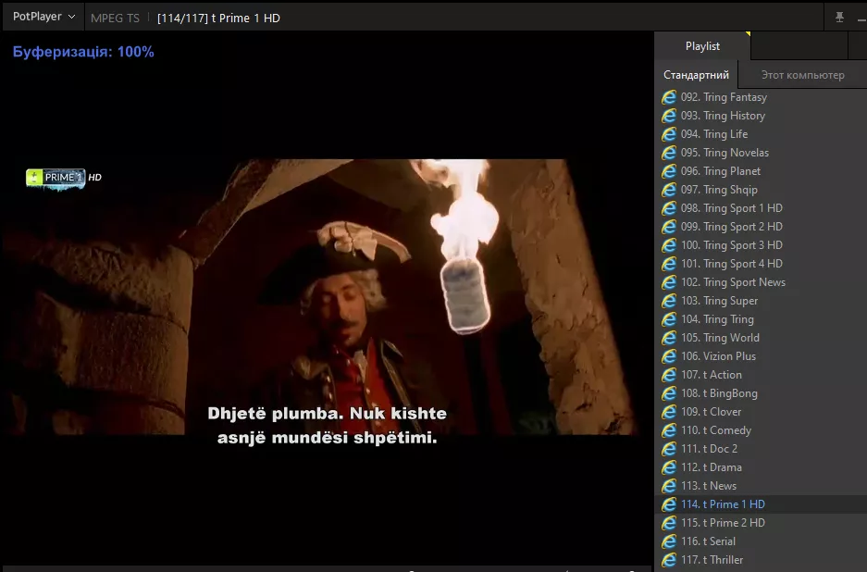Select '092. Tring Fantasy' in the playlist
Screen dimensions: 867x572
pos(761,97)
